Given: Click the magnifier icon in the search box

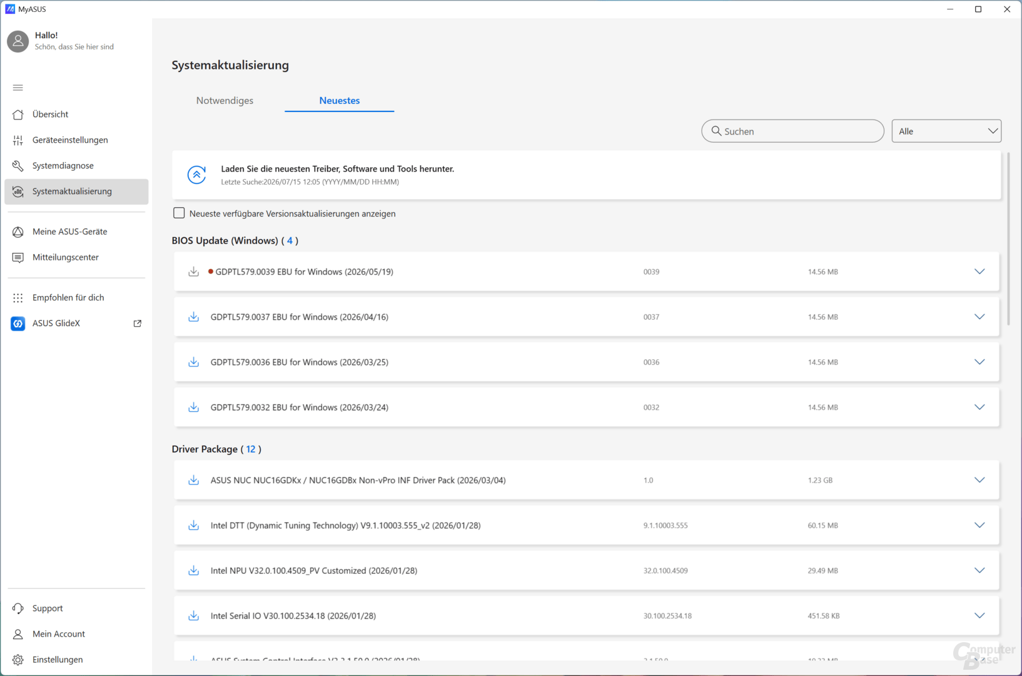Looking at the screenshot, I should point(716,131).
